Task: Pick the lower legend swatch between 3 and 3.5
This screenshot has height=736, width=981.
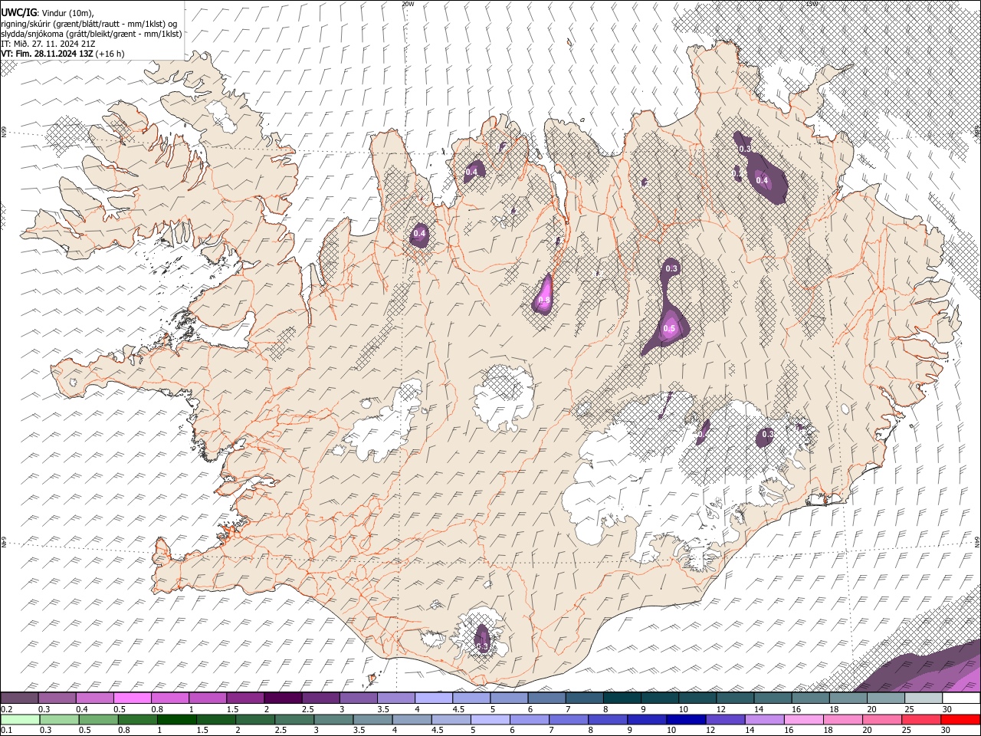Action: (335, 719)
